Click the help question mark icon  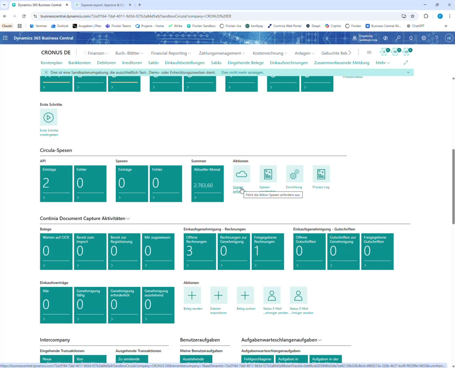pos(436,38)
